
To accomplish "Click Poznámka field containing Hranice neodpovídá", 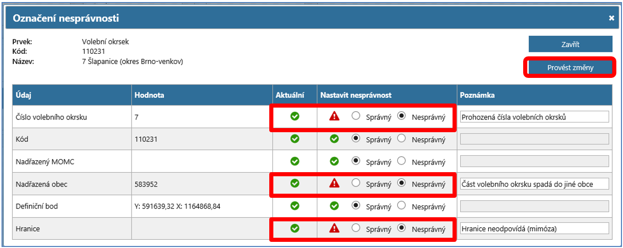I will 534,229.
